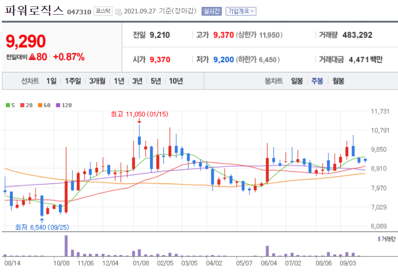Switch chart to 일봉 daily candles
The height and width of the screenshot is (272, 398).
pyautogui.click(x=297, y=80)
